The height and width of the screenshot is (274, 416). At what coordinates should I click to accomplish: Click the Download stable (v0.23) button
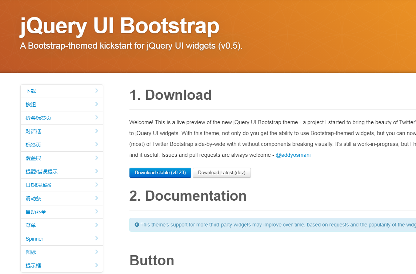(x=160, y=173)
